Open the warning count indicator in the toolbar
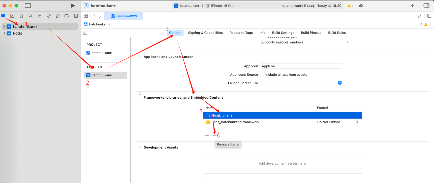This screenshot has width=434, height=183. tap(350, 6)
